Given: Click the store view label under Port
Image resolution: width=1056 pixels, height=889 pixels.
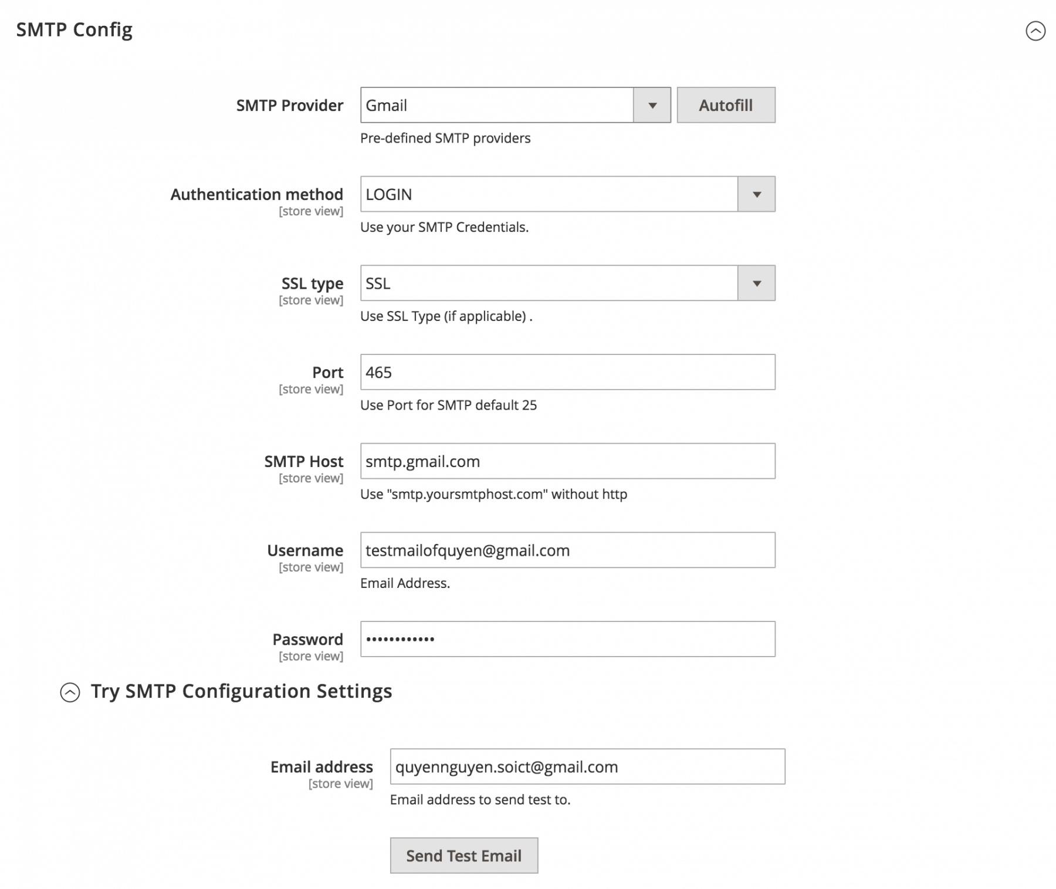Looking at the screenshot, I should point(310,388).
